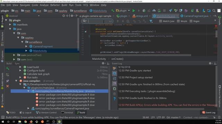Open the plugin run configuration dropdown

tap(123, 11)
